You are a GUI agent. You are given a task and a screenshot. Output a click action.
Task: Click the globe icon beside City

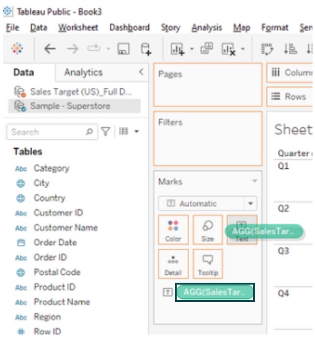tap(20, 183)
